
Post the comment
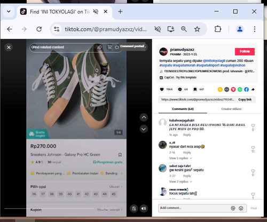[x=254, y=208]
